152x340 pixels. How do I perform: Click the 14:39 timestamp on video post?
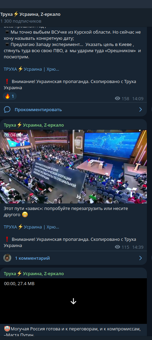click(138, 247)
